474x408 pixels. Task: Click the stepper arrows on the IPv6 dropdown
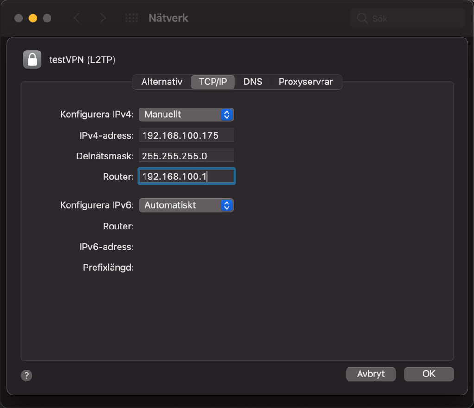[227, 205]
